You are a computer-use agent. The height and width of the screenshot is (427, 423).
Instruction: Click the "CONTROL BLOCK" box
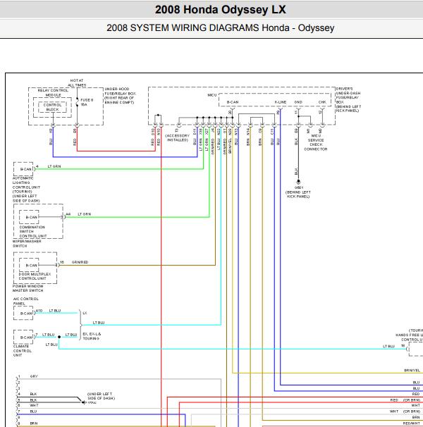[x=52, y=107]
